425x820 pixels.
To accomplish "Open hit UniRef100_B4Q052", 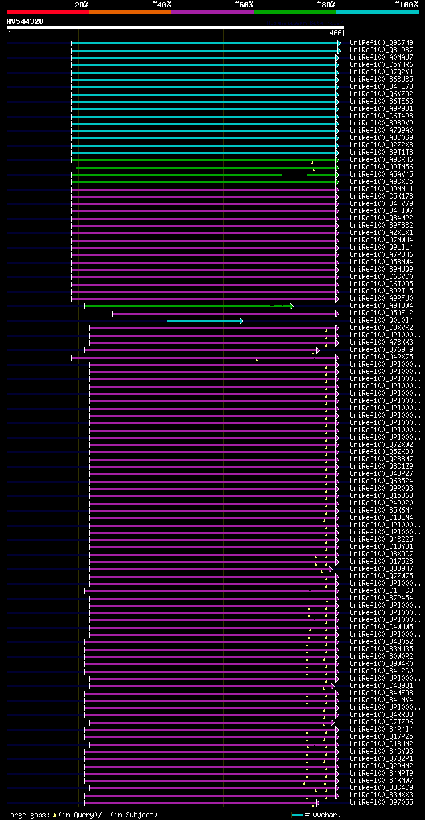I will coord(381,641).
